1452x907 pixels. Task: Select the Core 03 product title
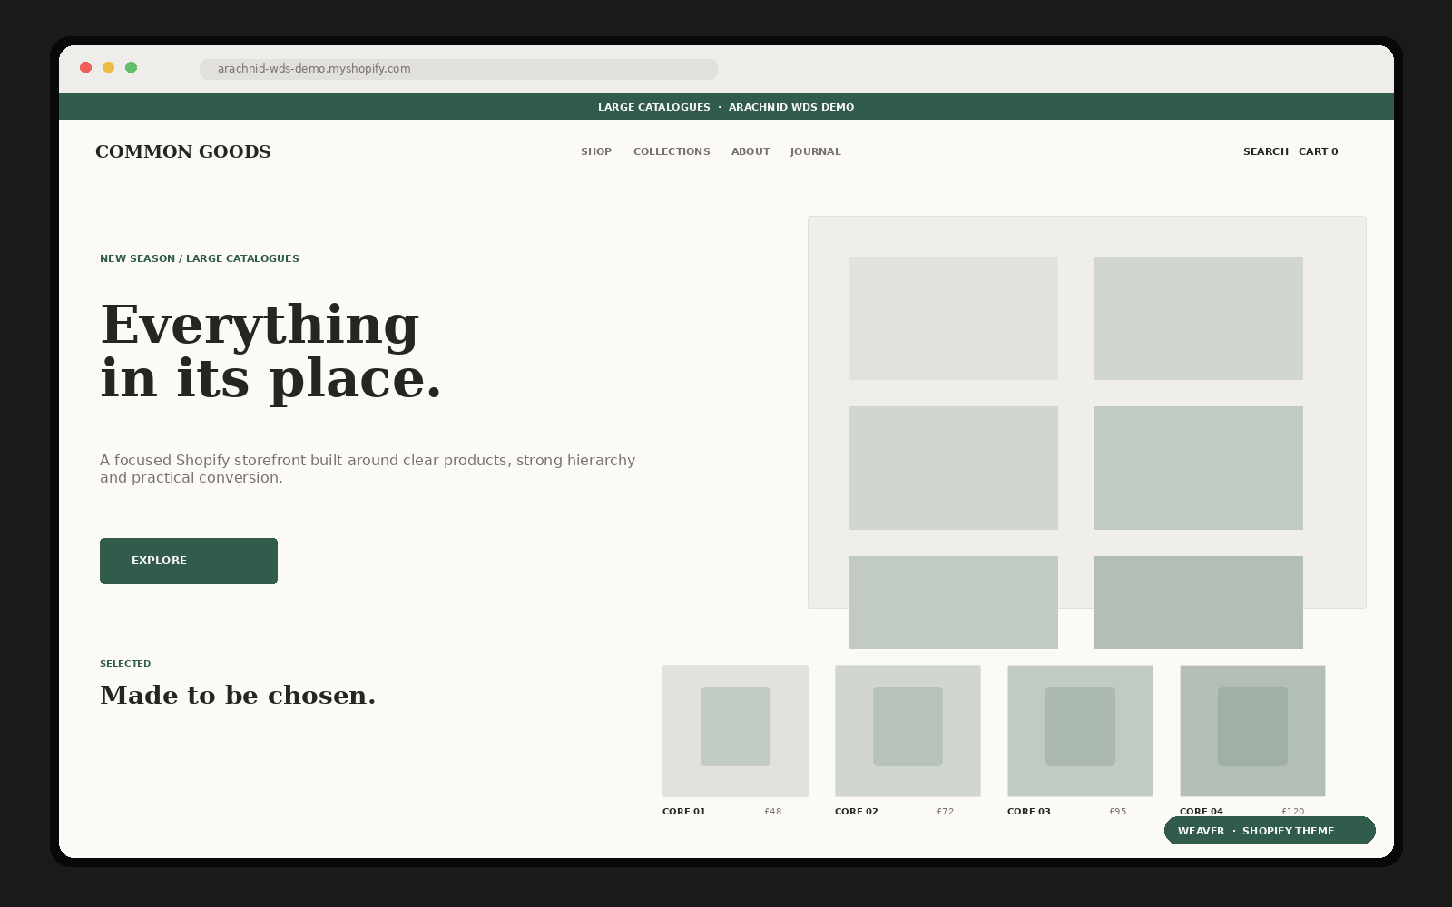1029,812
